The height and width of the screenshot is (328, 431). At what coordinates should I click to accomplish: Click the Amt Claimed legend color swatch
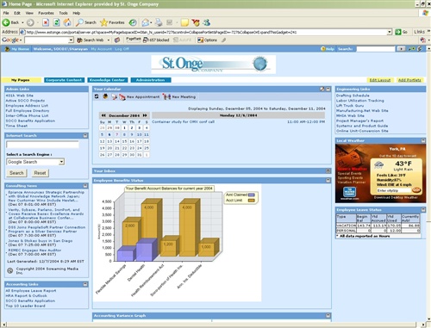(252, 195)
